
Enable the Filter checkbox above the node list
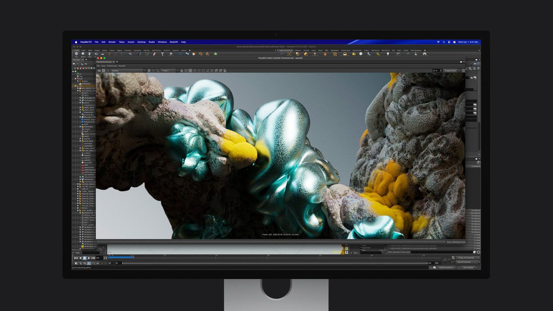[x=74, y=253]
